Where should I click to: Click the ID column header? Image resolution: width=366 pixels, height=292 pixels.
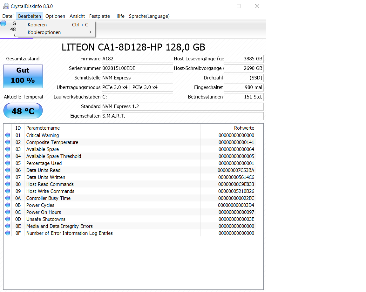coord(18,128)
